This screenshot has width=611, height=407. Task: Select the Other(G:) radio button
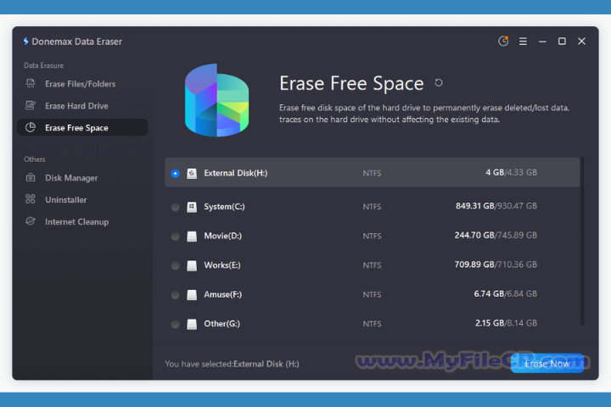click(176, 324)
